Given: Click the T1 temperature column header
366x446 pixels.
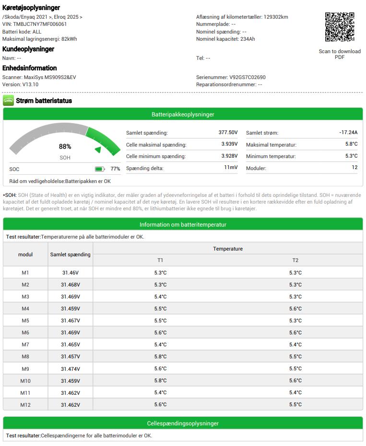Looking at the screenshot, I should 160,260.
